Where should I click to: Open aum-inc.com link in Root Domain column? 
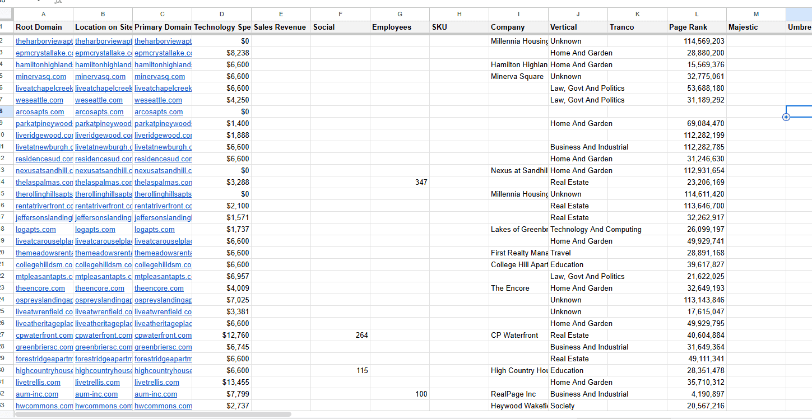point(37,394)
